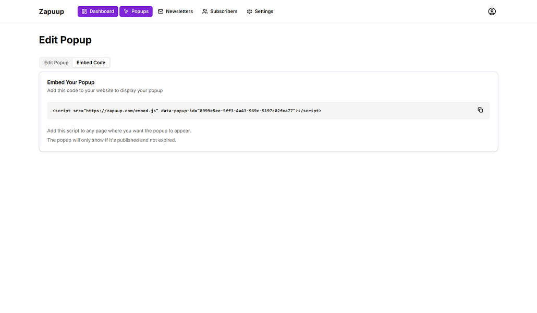Navigate to Newsletters
Screen dimensions: 537x313
(x=175, y=11)
